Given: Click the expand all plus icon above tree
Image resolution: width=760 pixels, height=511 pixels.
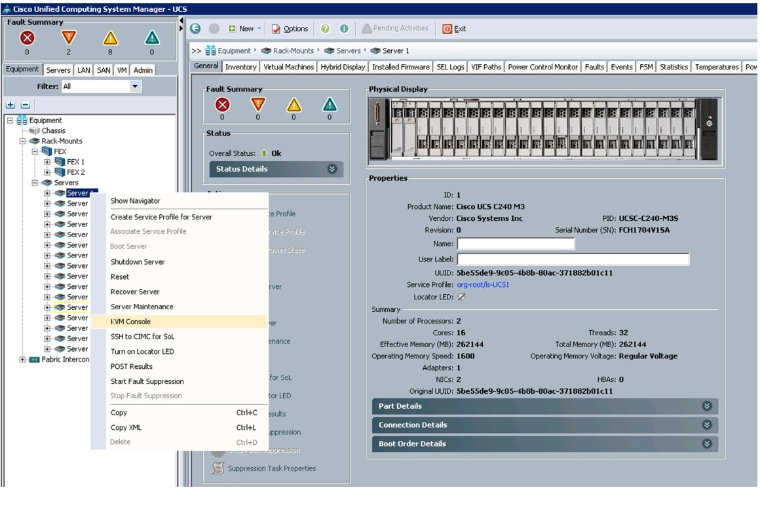Looking at the screenshot, I should pyautogui.click(x=10, y=105).
